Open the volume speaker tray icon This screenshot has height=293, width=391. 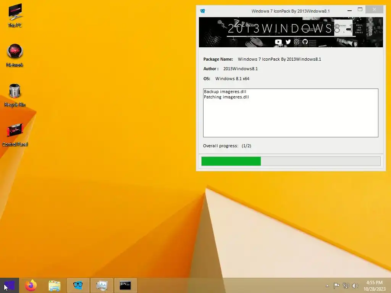(355, 285)
